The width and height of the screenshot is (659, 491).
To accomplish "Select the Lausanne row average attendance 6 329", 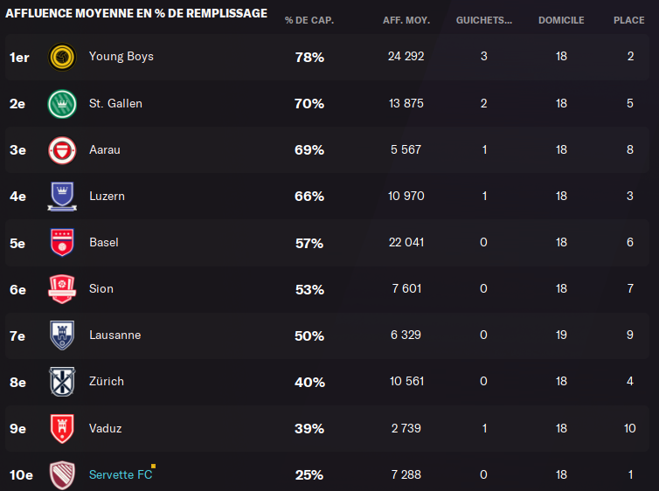I will [406, 335].
